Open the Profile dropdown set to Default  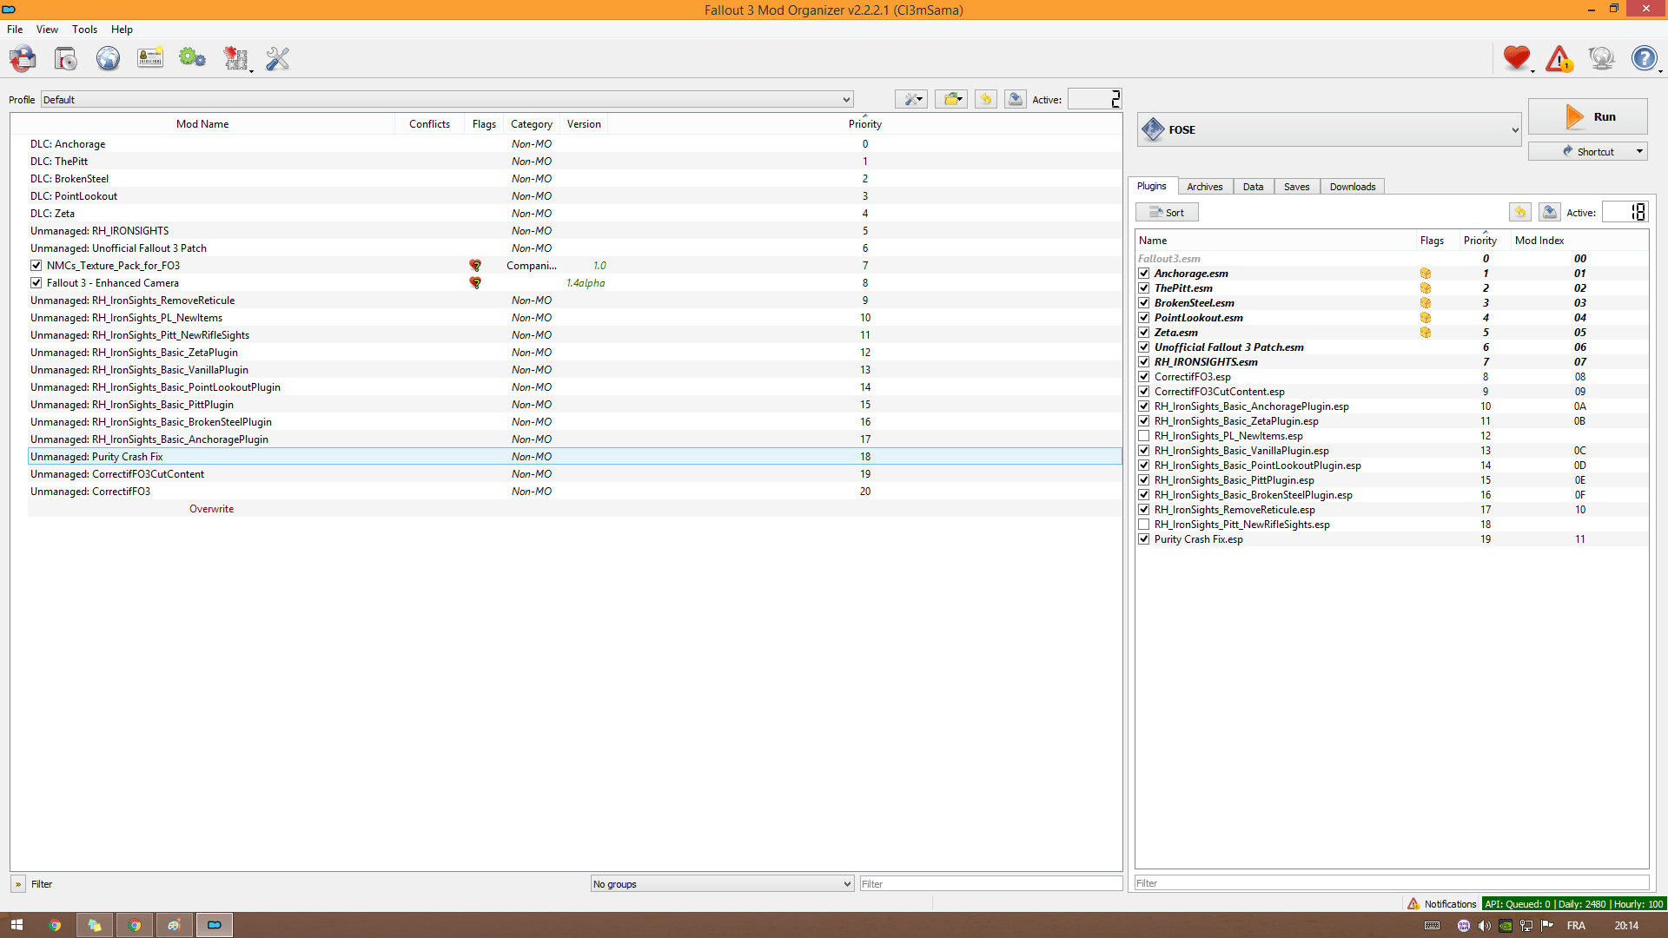tap(447, 99)
